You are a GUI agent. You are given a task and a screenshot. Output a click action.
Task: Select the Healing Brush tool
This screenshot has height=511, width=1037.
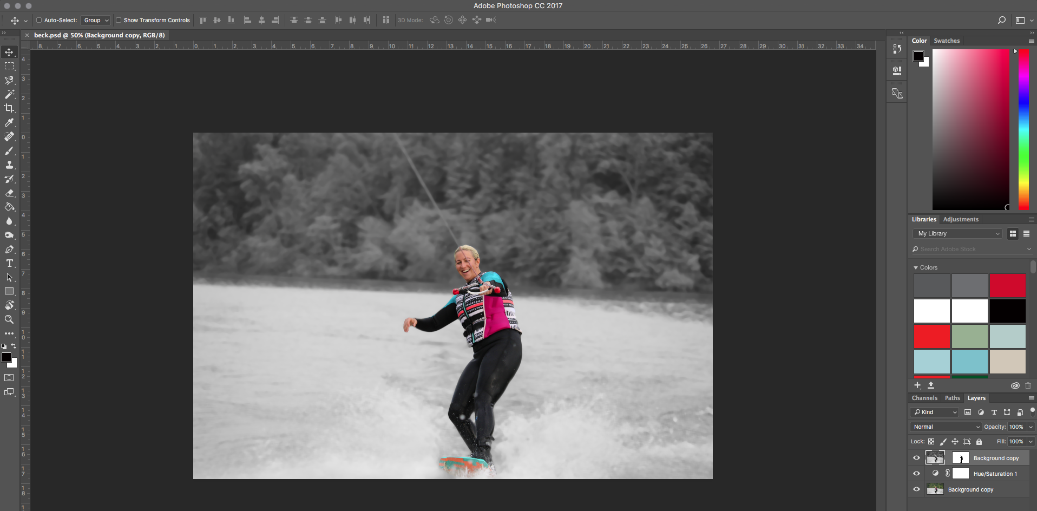(x=9, y=136)
